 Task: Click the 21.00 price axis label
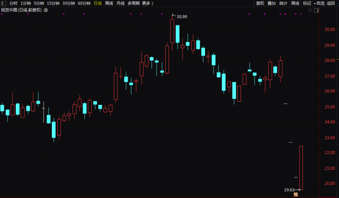[329, 168]
